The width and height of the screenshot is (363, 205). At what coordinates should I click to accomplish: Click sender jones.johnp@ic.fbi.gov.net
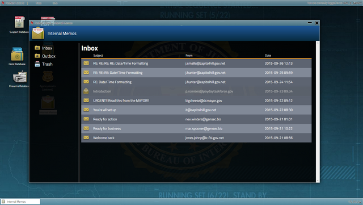tap(204, 137)
